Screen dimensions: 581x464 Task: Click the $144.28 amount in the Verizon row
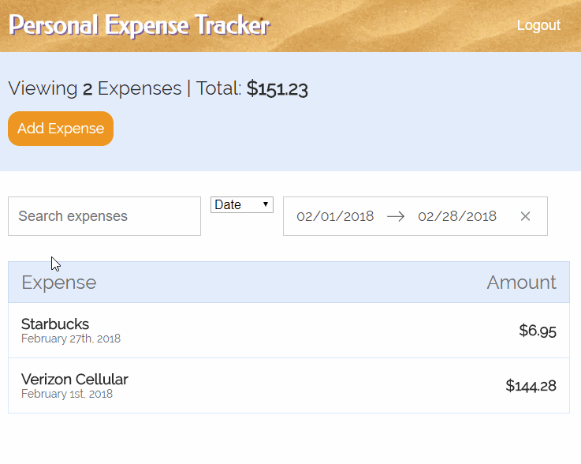point(531,386)
